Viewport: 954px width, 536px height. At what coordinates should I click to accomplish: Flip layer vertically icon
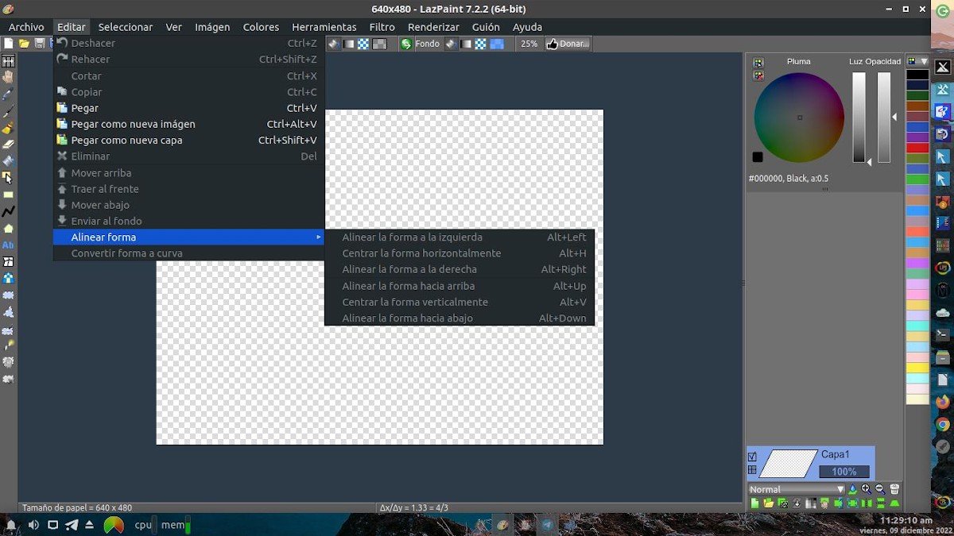click(x=881, y=503)
